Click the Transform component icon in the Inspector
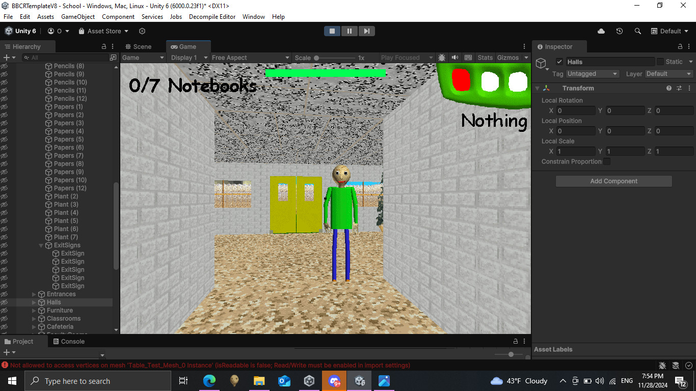Image resolution: width=696 pixels, height=391 pixels. point(546,88)
